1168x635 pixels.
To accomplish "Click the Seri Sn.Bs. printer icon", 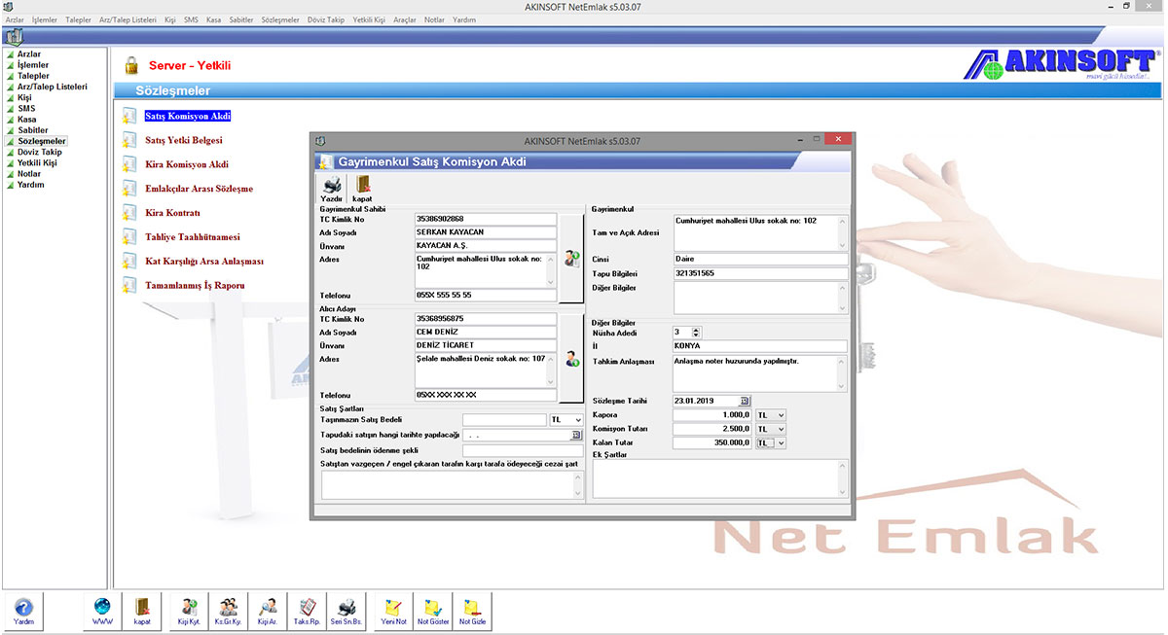I will pos(346,608).
